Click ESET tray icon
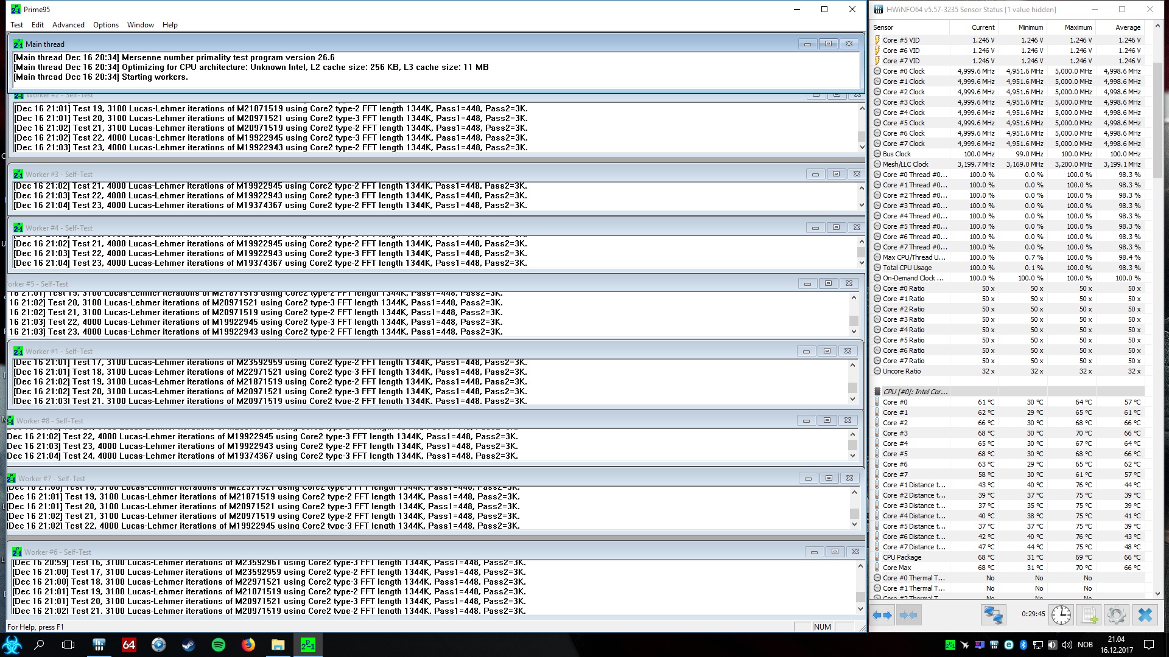The width and height of the screenshot is (1169, 657). pyautogui.click(x=1009, y=645)
